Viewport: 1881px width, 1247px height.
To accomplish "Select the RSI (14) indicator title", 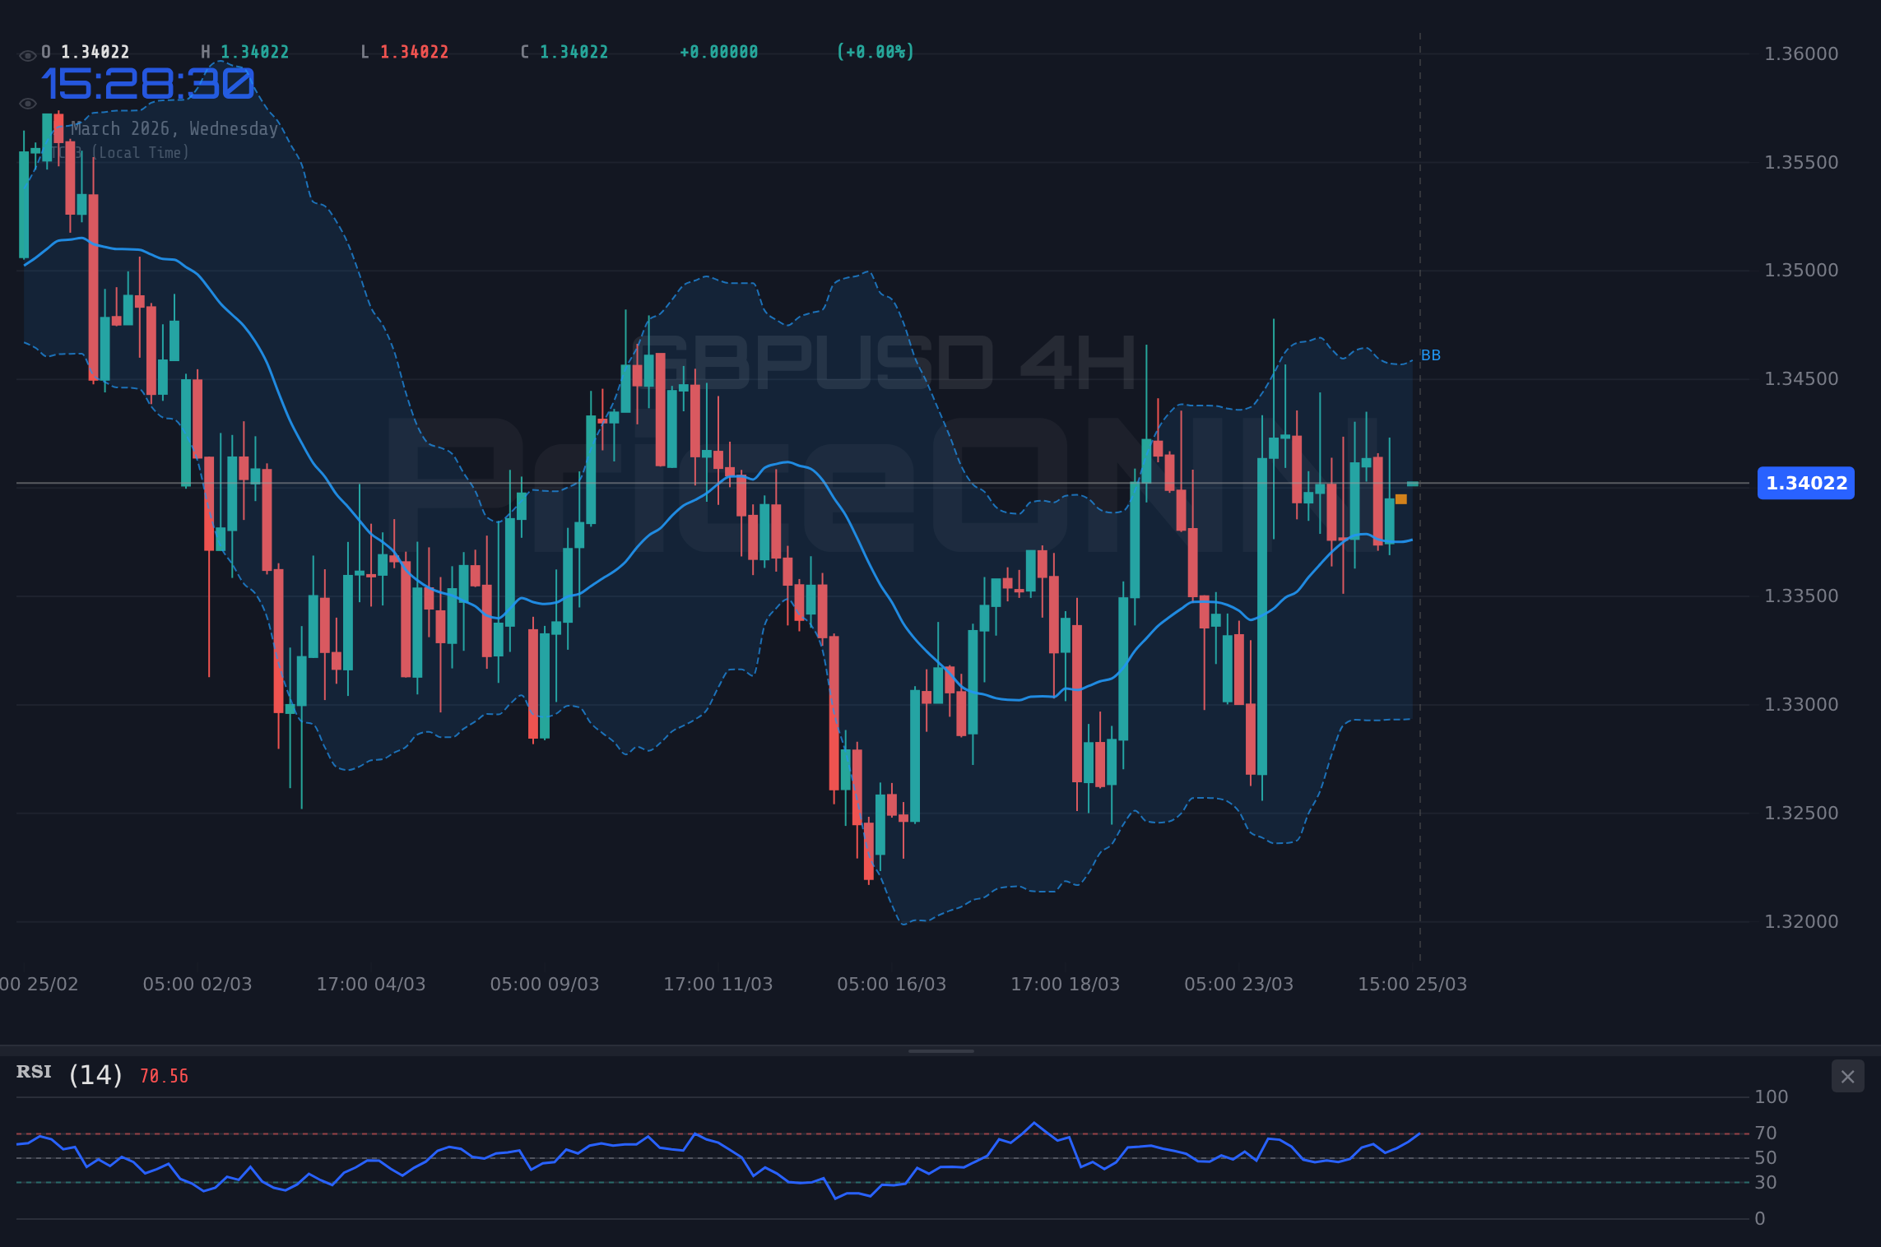I will coord(33,1072).
